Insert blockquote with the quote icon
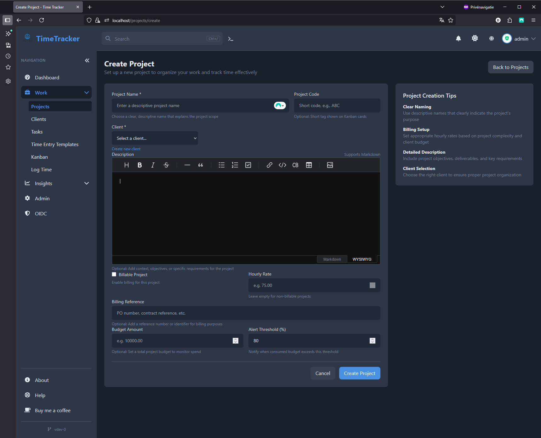Viewport: 541px width, 438px height. point(200,165)
